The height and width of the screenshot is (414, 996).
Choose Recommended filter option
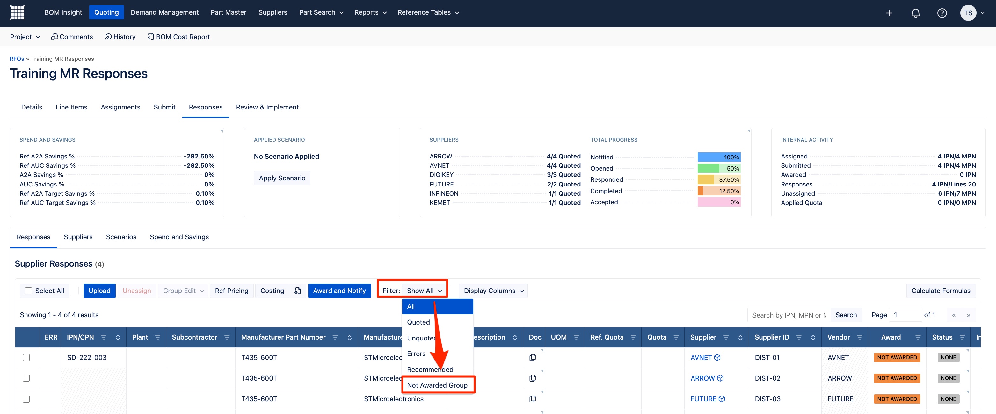(x=437, y=369)
